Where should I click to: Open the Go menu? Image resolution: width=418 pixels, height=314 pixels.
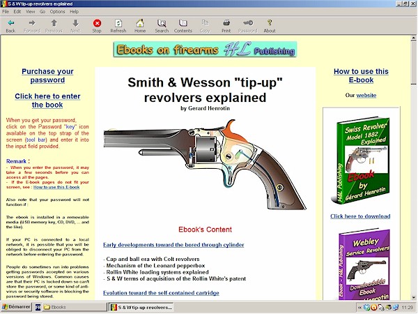42,11
